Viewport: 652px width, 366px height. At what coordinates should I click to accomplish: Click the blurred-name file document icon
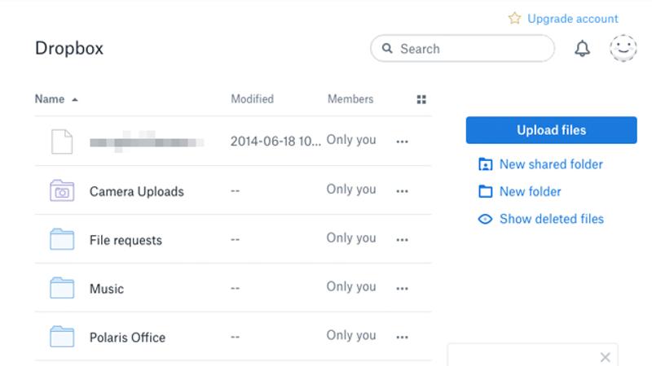tap(62, 142)
